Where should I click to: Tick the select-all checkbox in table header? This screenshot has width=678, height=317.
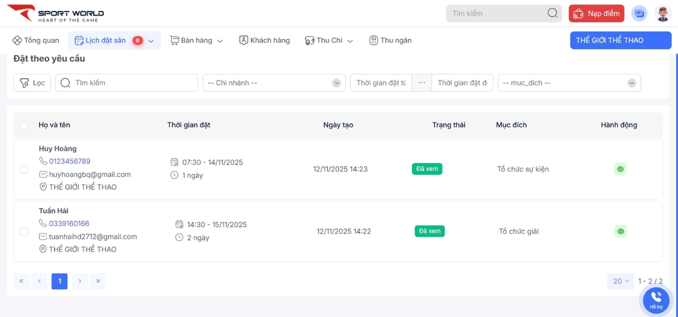tap(24, 125)
